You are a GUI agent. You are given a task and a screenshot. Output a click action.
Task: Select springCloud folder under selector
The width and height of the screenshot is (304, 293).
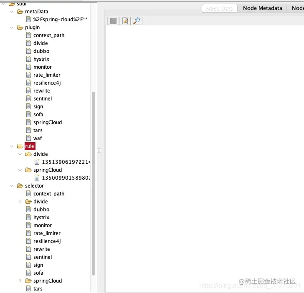(48, 281)
